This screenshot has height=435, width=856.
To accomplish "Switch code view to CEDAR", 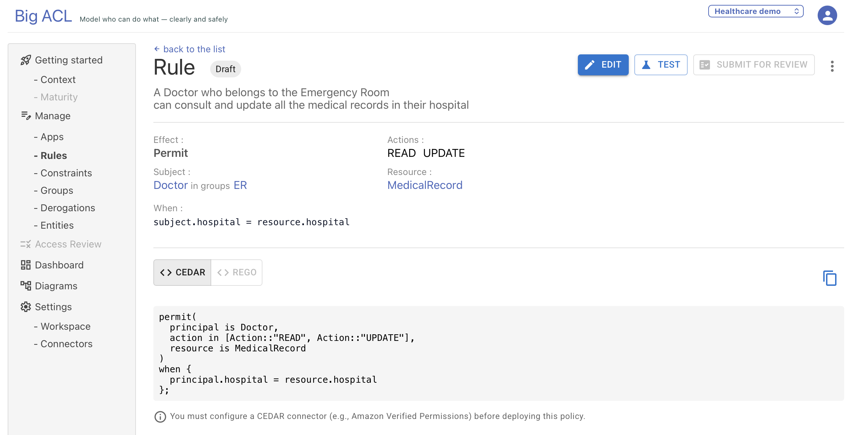I will coord(182,272).
